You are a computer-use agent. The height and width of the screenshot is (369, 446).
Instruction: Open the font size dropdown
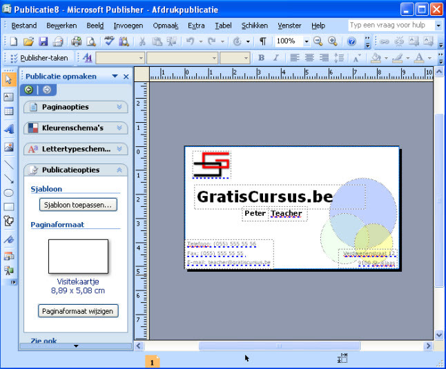[x=246, y=58]
